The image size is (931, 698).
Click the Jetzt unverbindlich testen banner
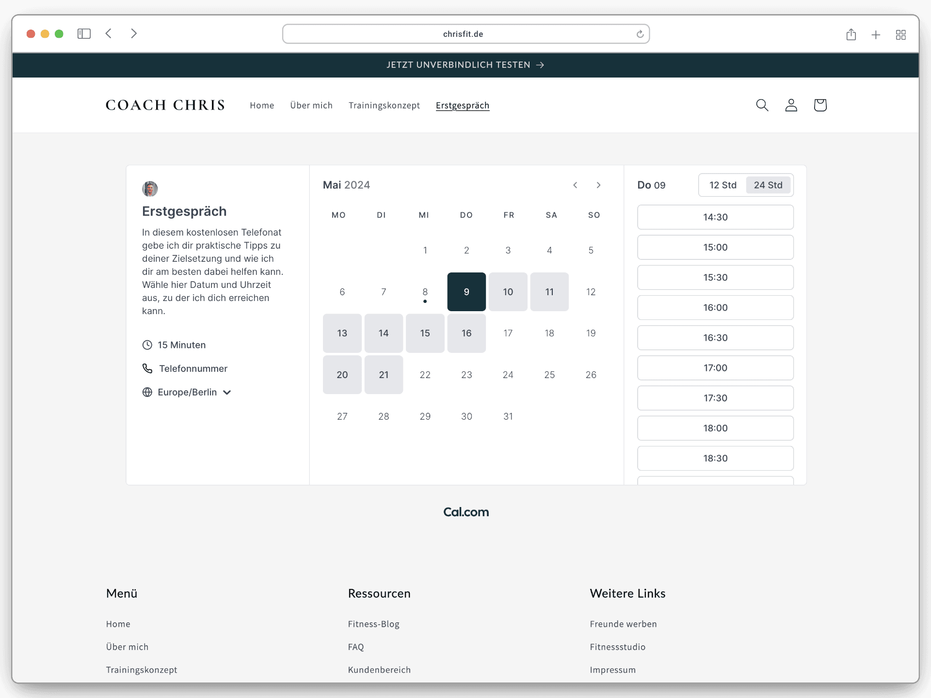coord(465,65)
